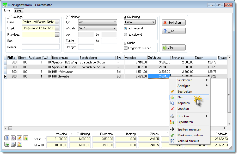Image resolution: width=239 pixels, height=156 pixels.
Task: Click the horizontal scrollbar thumb under the table
Action: [10, 128]
